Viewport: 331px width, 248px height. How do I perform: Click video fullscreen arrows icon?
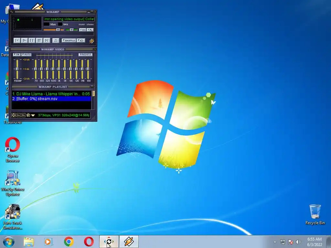[14, 115]
